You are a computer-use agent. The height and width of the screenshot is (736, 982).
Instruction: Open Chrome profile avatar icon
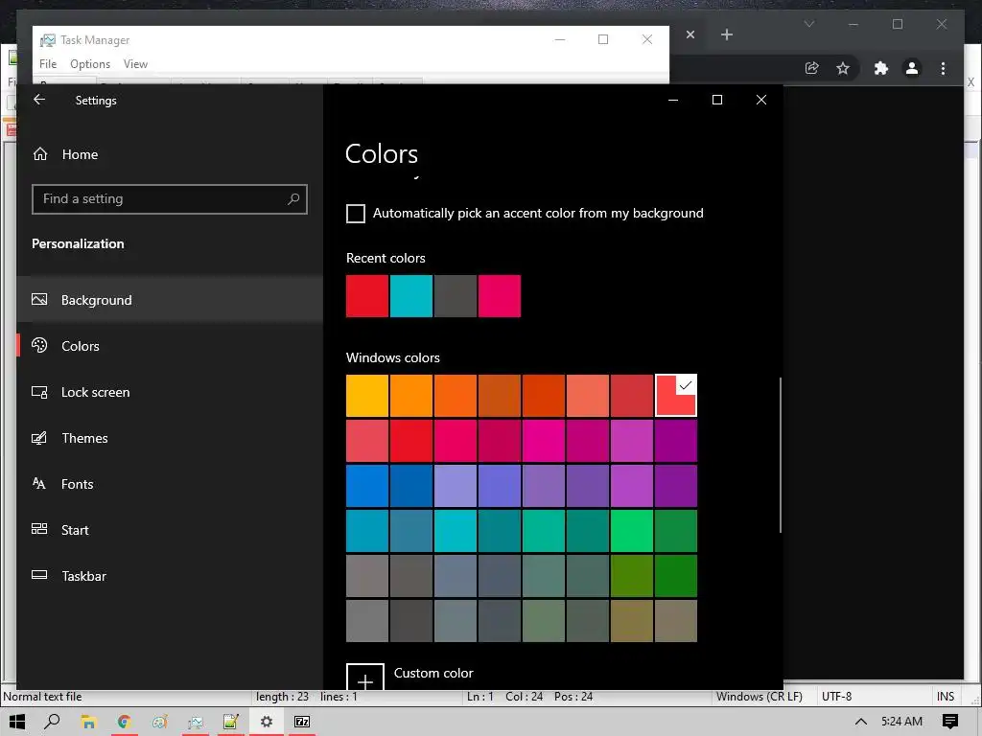912,68
